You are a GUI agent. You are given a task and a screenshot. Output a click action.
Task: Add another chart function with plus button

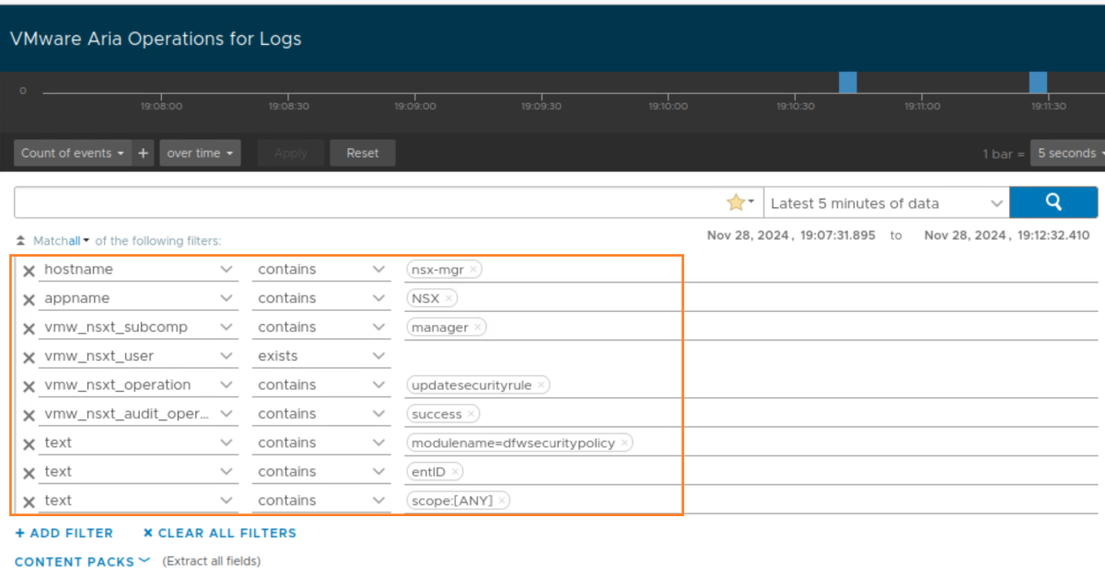(x=143, y=153)
